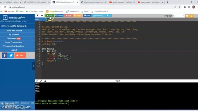Click the upload file cloud icon
Screen dimensions: 198x111
coord(42,15)
